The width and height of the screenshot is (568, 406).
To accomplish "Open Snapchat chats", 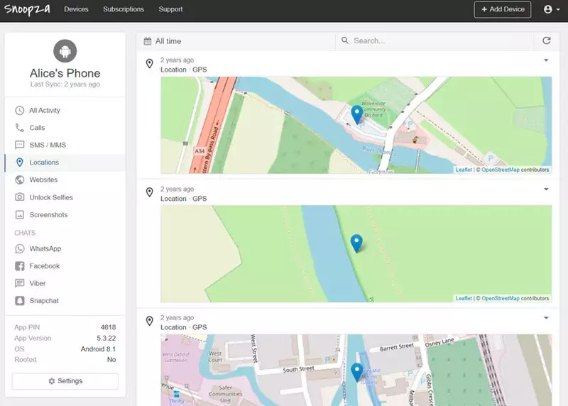I will coord(65,301).
